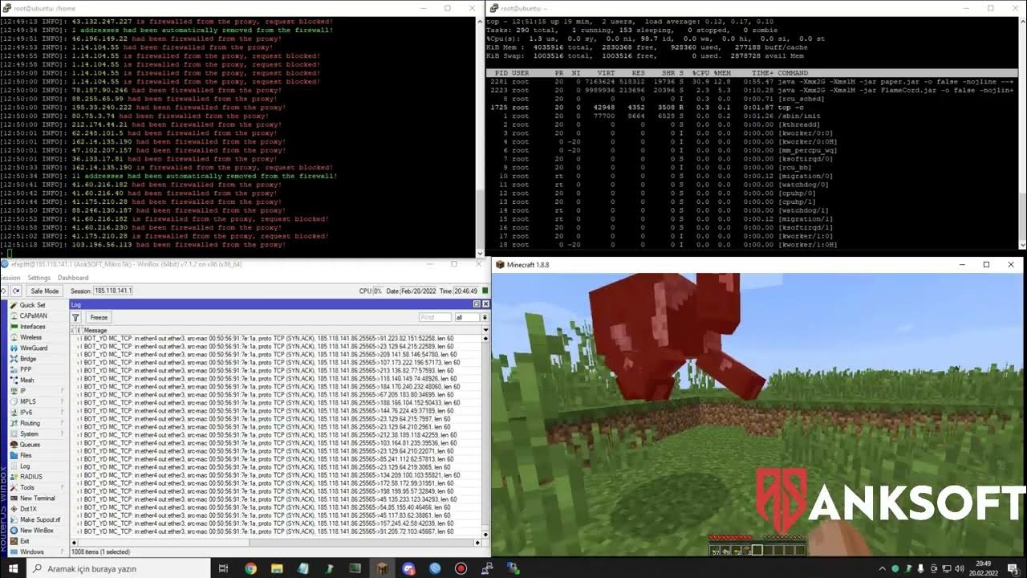Open the Dashboard menu in WinBox
This screenshot has height=578, width=1027.
pos(73,278)
